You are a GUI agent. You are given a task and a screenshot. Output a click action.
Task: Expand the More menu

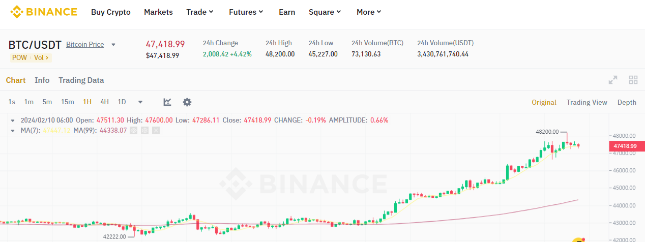tap(369, 12)
